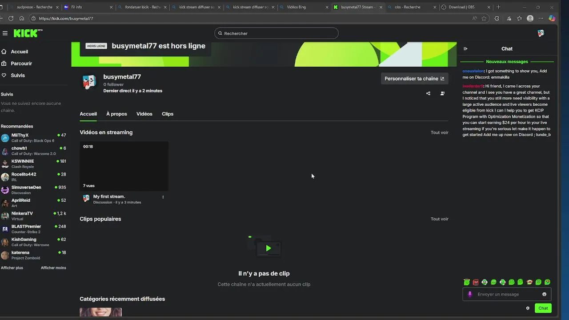Open recommended channel KishGaming
The height and width of the screenshot is (320, 569).
pyautogui.click(x=33, y=242)
